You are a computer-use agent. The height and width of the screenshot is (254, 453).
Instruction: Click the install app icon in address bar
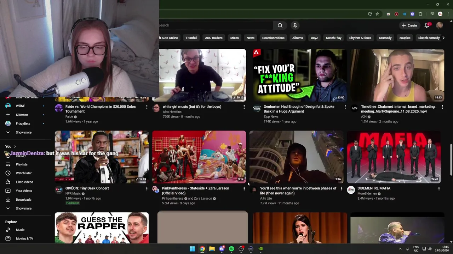click(x=370, y=14)
